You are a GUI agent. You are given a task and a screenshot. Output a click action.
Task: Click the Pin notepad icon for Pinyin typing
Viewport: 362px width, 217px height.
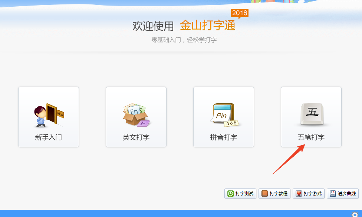[224, 115]
